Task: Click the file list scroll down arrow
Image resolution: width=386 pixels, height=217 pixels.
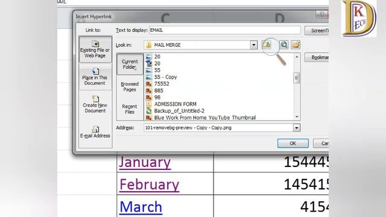Action: pyautogui.click(x=297, y=117)
